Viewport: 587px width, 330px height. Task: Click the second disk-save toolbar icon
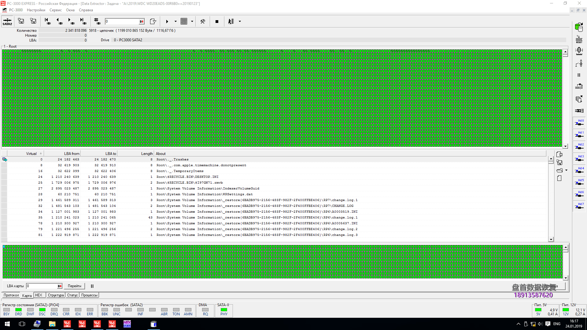pos(33,21)
